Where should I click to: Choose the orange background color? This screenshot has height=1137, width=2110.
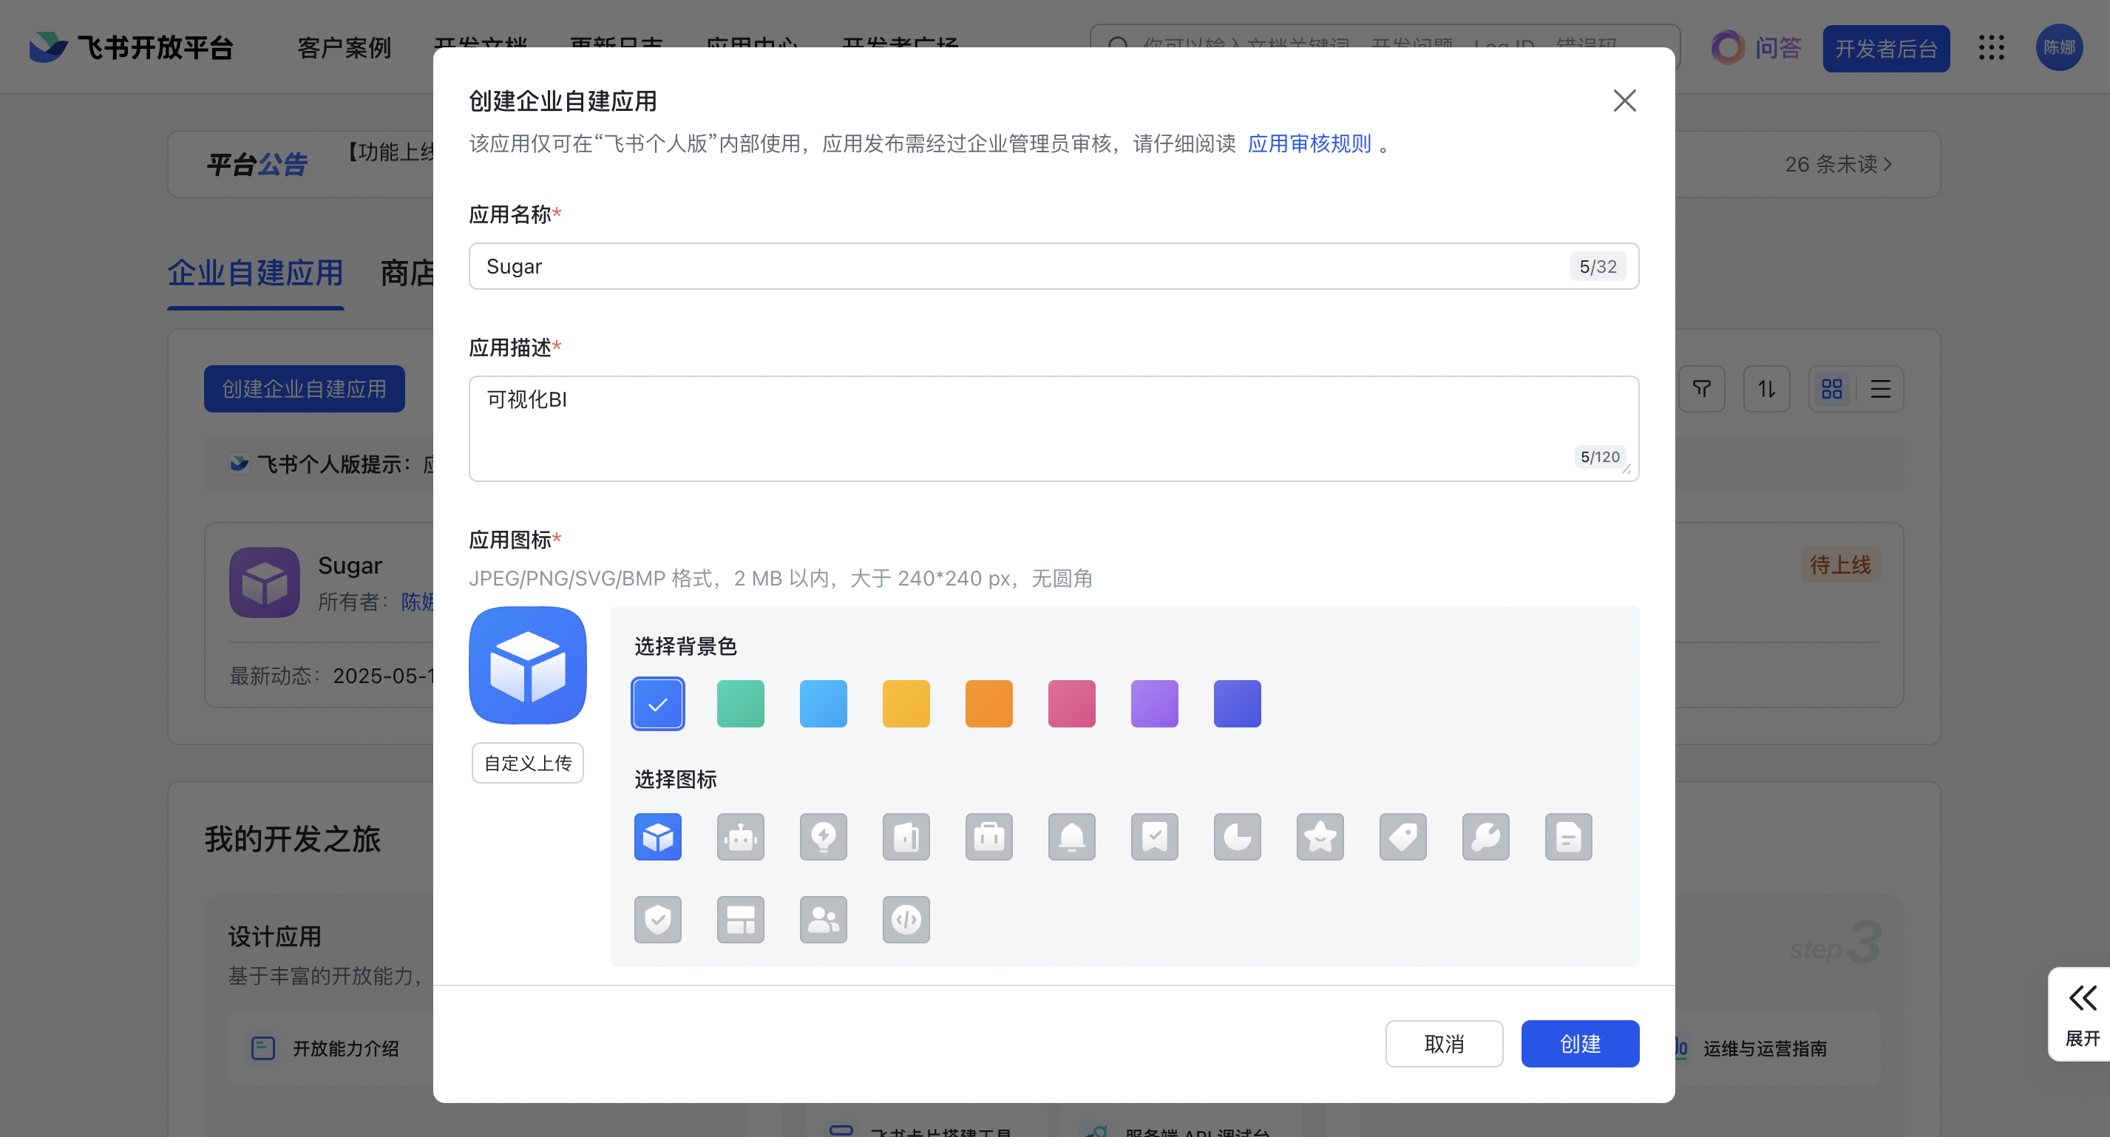tap(988, 704)
